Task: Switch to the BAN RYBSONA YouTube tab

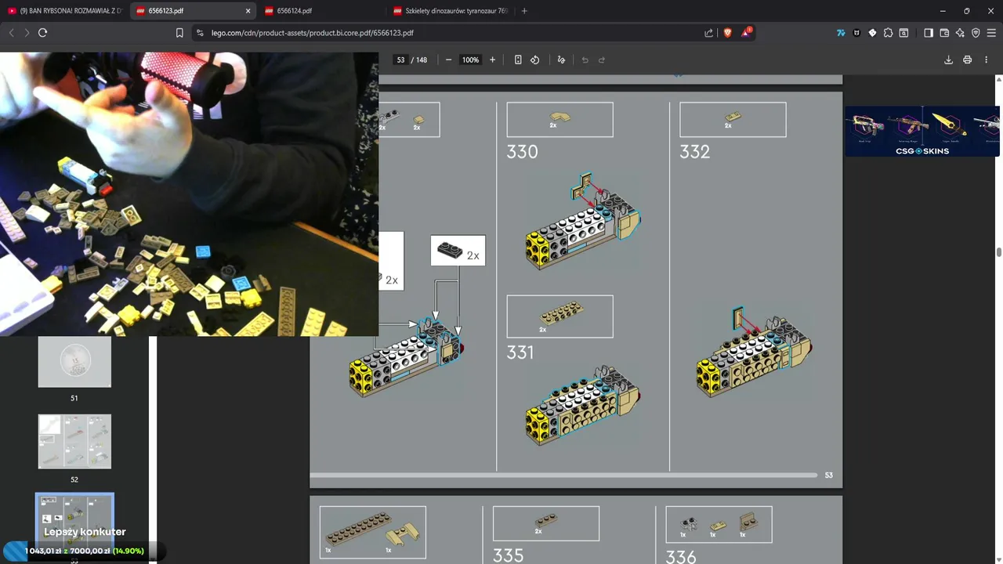Action: (x=64, y=11)
